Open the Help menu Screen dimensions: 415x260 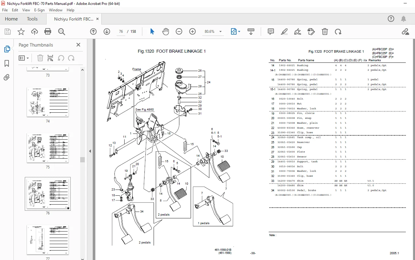(70, 10)
